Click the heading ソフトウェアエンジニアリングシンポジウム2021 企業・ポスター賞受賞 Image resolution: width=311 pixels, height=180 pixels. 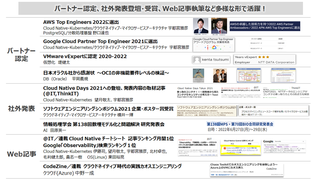(x=108, y=109)
